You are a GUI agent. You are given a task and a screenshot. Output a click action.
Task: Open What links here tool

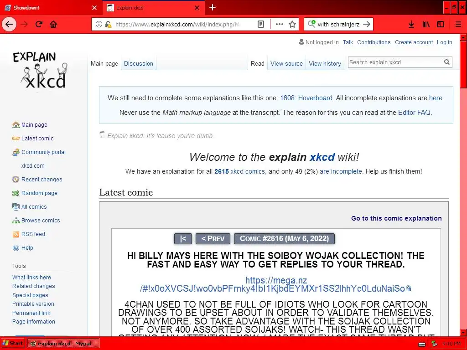pyautogui.click(x=31, y=278)
